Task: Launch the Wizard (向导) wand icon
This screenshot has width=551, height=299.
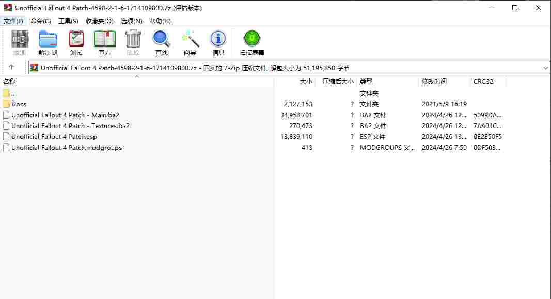Action: [x=190, y=39]
